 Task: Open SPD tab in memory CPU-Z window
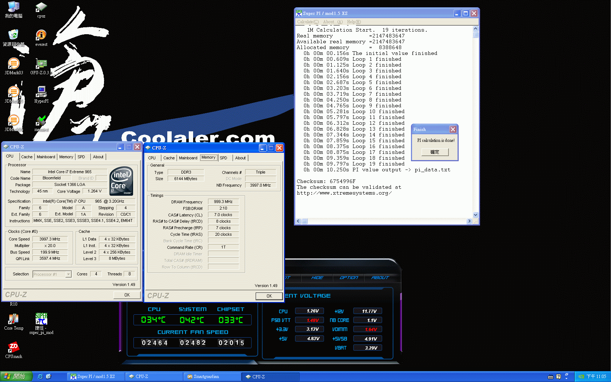point(224,158)
